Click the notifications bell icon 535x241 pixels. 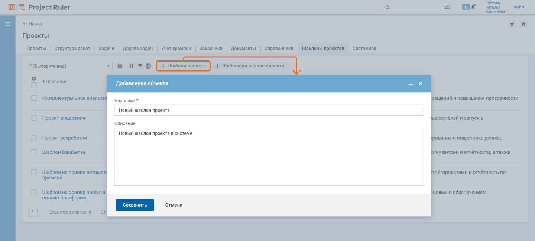pyautogui.click(x=473, y=7)
